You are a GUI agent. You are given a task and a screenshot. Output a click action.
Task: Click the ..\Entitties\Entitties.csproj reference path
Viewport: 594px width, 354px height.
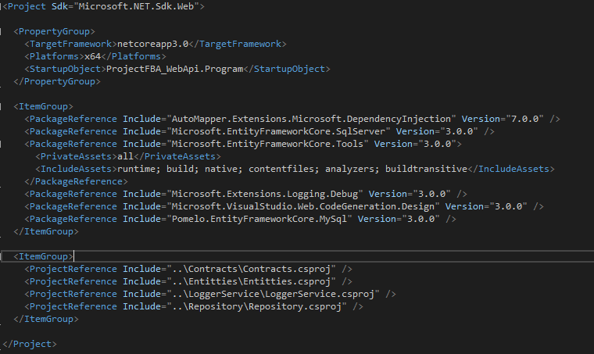251,281
